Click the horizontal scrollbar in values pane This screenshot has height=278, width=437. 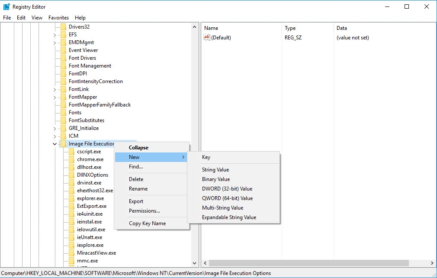(309, 263)
